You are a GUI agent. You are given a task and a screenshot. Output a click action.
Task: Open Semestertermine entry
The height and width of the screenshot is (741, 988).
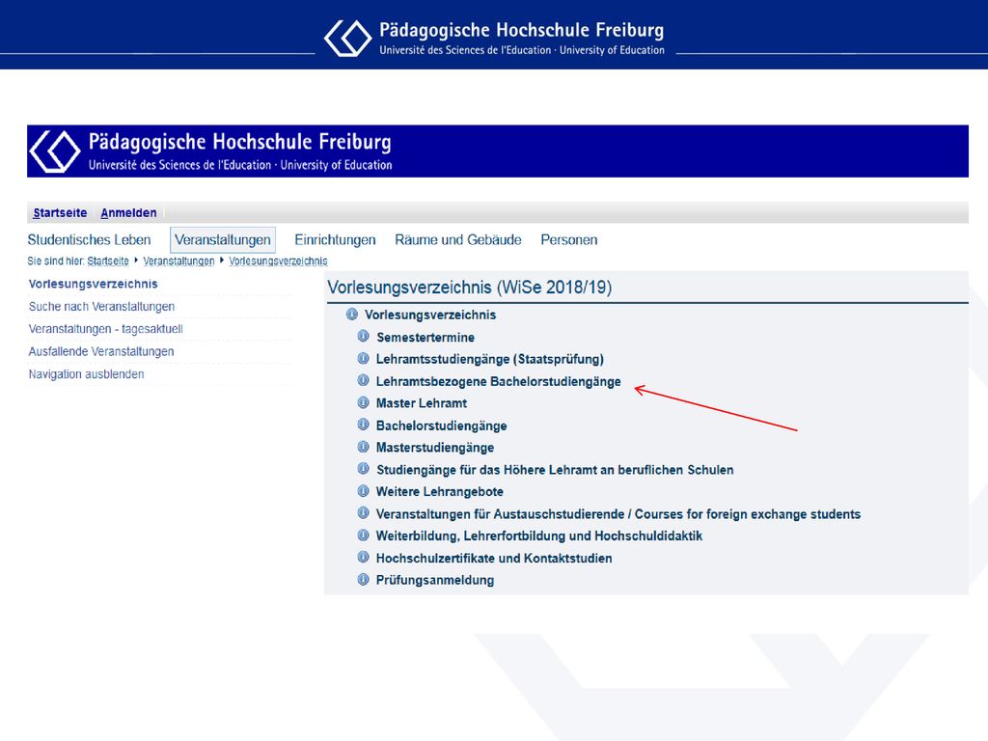pos(425,337)
